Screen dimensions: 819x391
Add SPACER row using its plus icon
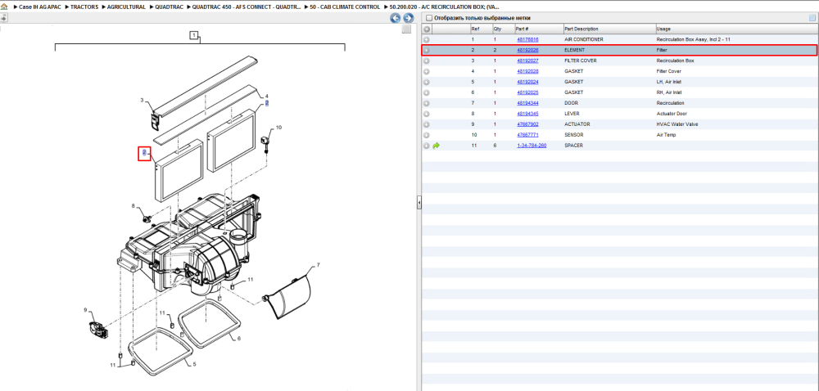pyautogui.click(x=427, y=146)
